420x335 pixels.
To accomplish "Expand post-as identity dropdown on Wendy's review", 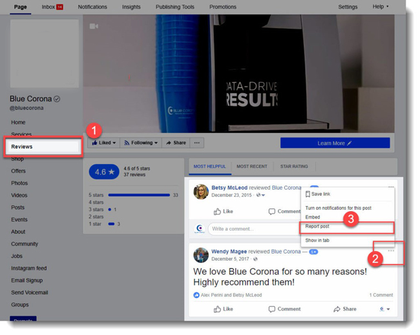I will [385, 309].
